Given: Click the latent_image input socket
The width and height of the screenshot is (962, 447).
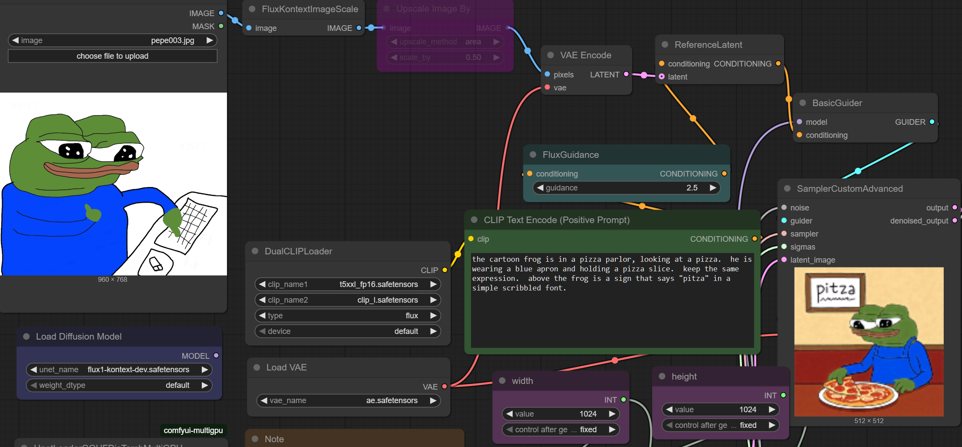Looking at the screenshot, I should coord(784,260).
